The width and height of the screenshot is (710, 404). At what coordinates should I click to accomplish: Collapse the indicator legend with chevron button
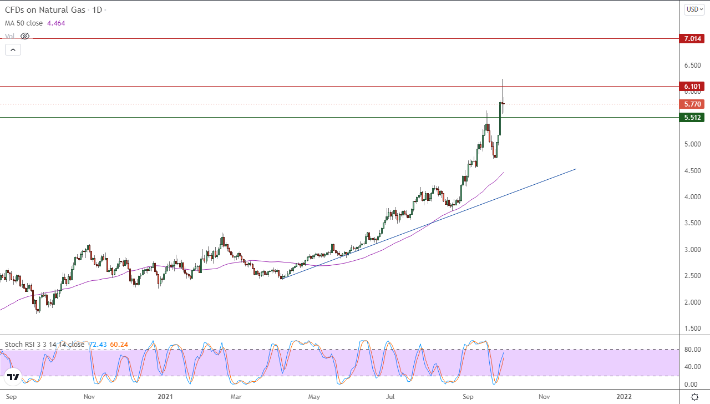(x=13, y=49)
